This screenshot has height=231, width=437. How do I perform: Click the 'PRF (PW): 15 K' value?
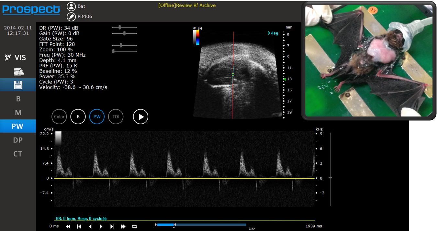tap(58, 66)
